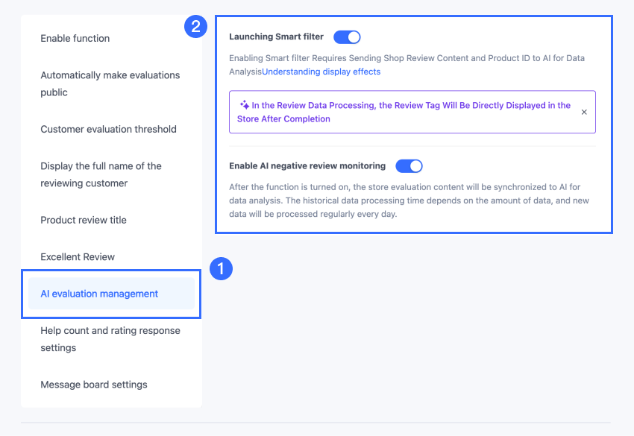Image resolution: width=634 pixels, height=436 pixels.
Task: Go to Message board settings
Action: click(x=94, y=385)
